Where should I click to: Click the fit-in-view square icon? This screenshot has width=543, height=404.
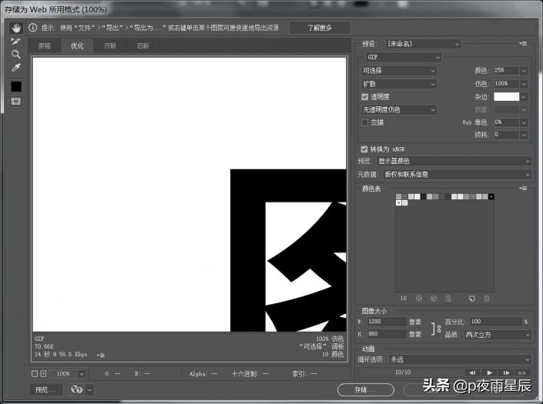[35, 373]
